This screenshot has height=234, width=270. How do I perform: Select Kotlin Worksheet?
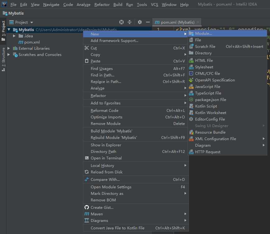click(x=227, y=112)
